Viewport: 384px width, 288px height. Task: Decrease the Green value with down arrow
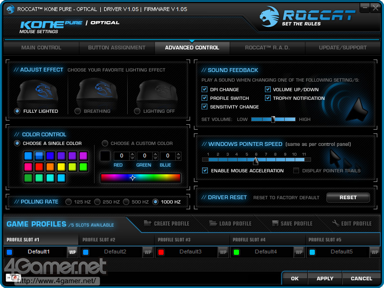tap(155, 158)
